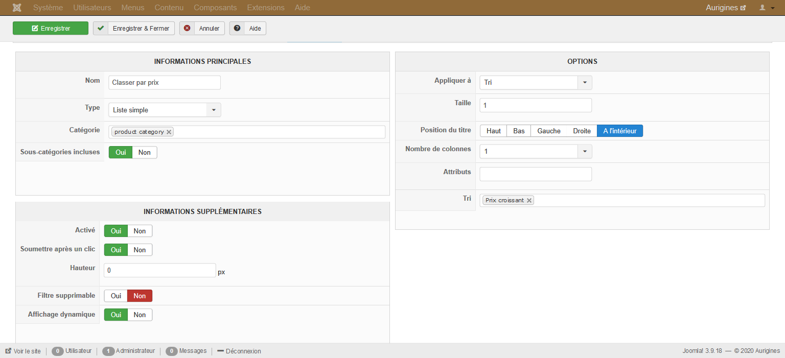The height and width of the screenshot is (358, 785).
Task: Set Sous-catégories incluses to Non
Action: pyautogui.click(x=145, y=152)
